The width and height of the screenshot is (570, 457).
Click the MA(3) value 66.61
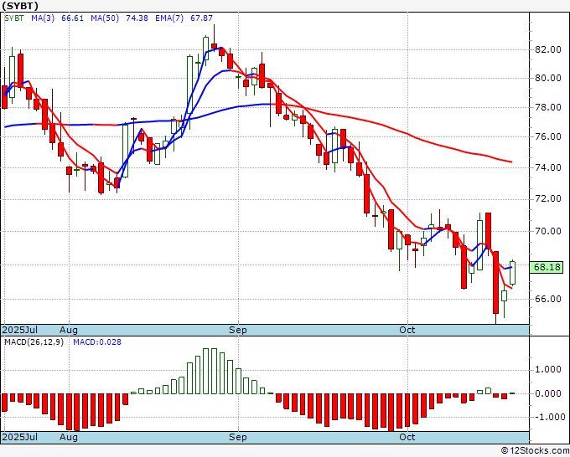(x=72, y=18)
